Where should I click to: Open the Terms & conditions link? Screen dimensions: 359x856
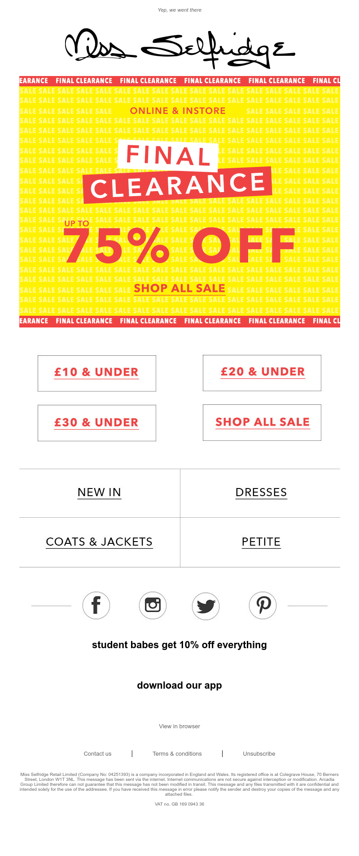[x=177, y=753]
